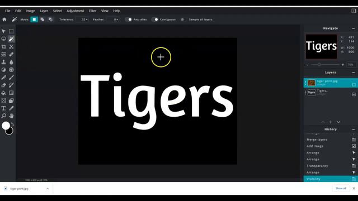Toggle the Contiguous switch
The width and height of the screenshot is (358, 201).
(155, 20)
